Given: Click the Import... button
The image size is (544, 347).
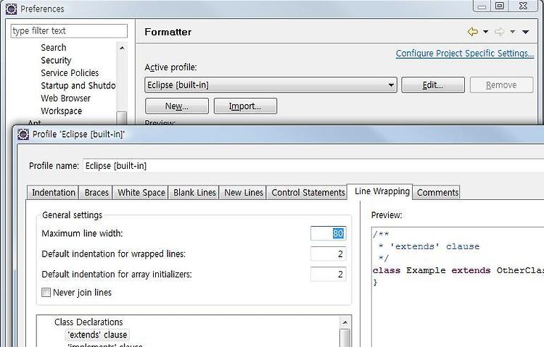Looking at the screenshot, I should (x=245, y=106).
